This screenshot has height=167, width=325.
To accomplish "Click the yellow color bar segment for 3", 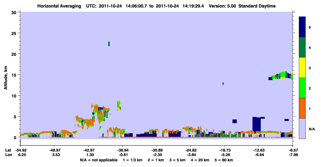I will (302, 68).
